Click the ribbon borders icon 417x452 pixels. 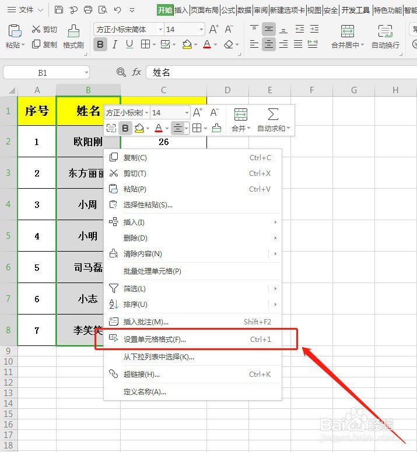point(145,44)
